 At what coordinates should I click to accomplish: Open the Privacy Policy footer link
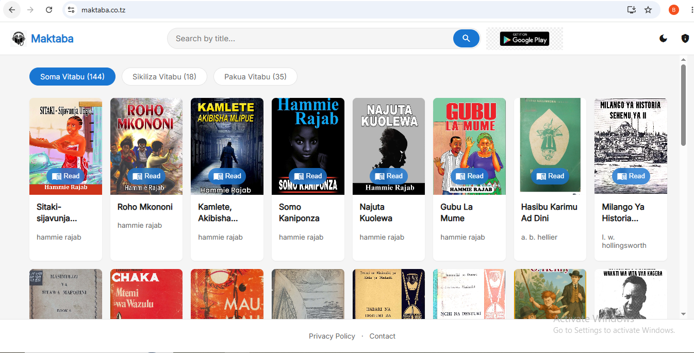pos(332,336)
